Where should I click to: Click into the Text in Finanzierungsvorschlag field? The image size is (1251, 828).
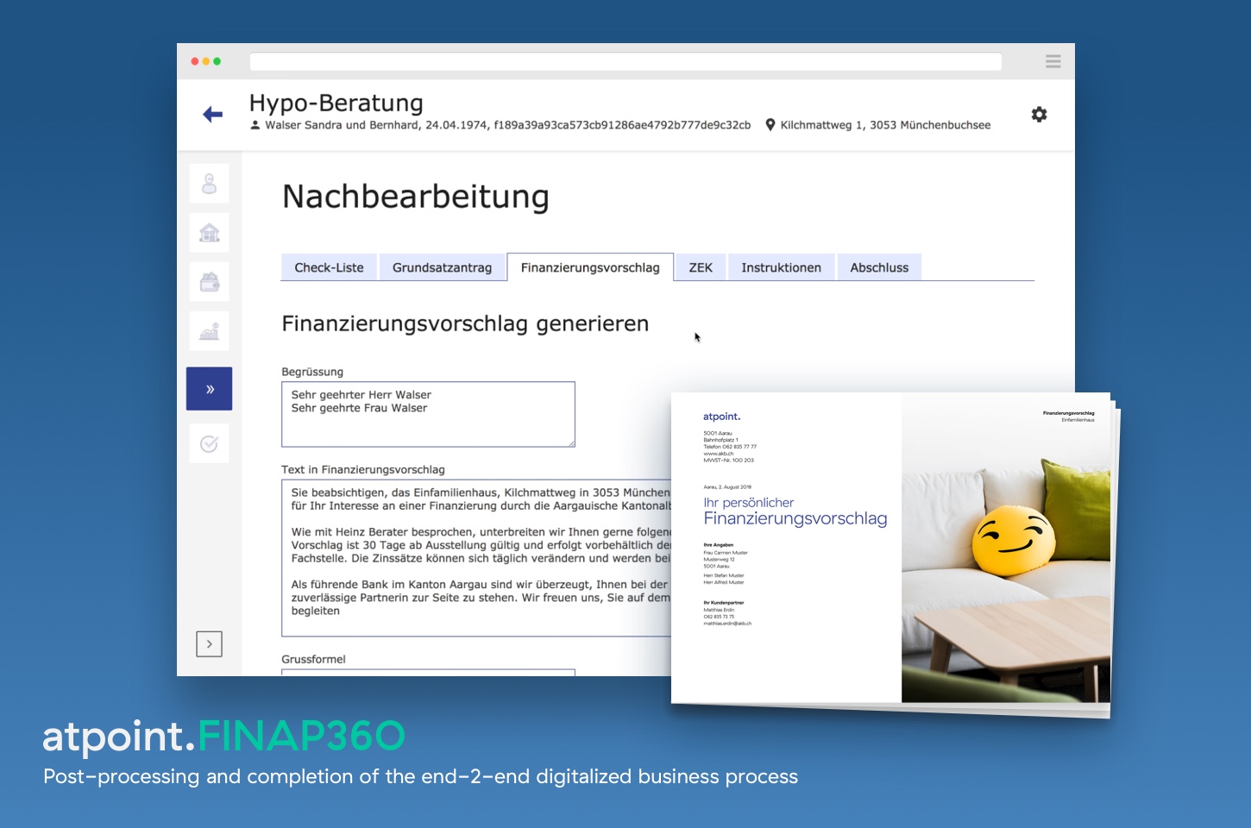(476, 558)
